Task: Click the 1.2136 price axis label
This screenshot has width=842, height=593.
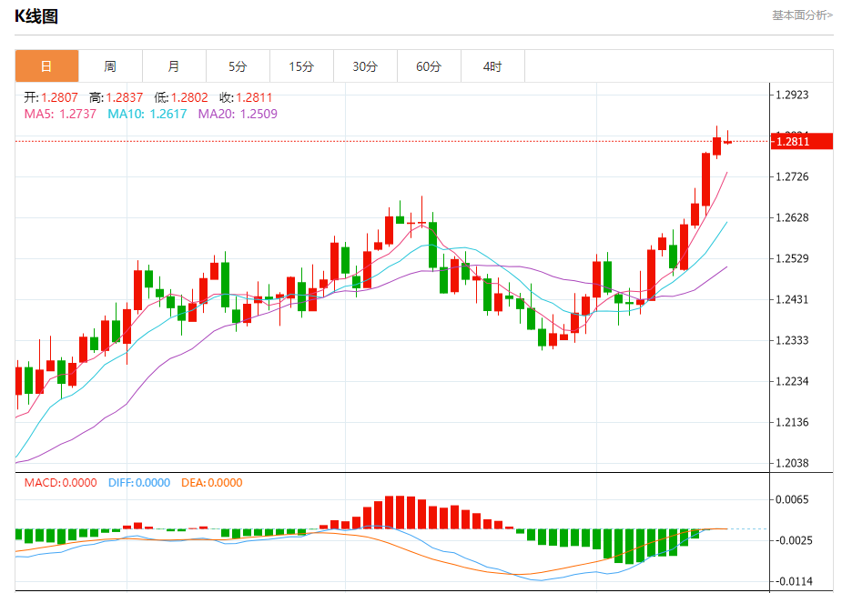Action: [x=792, y=422]
